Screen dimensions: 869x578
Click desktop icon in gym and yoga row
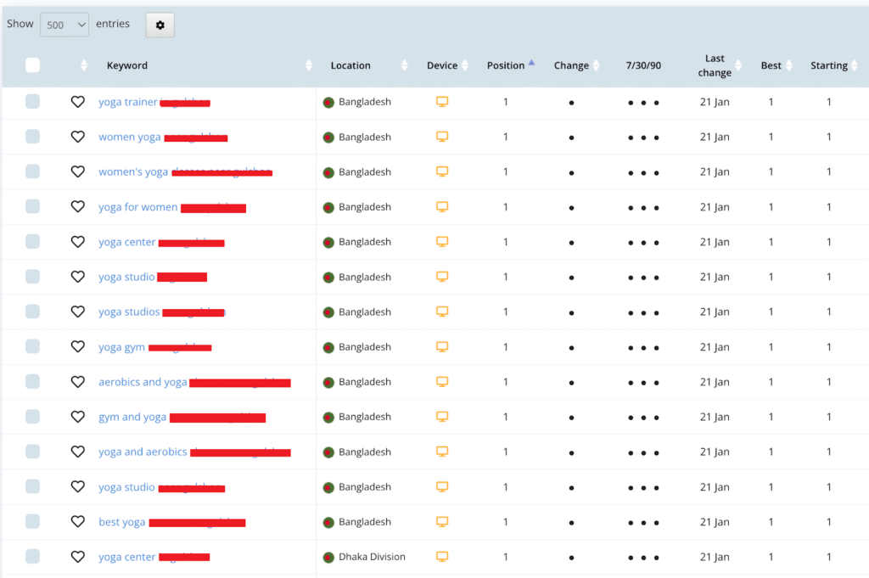(x=441, y=417)
